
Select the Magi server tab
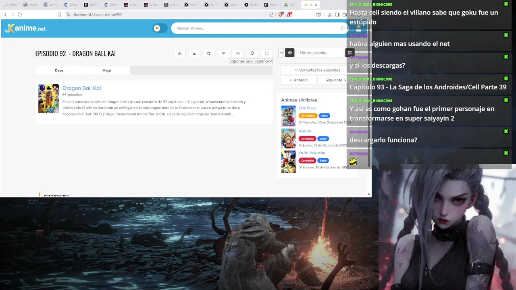click(x=106, y=70)
